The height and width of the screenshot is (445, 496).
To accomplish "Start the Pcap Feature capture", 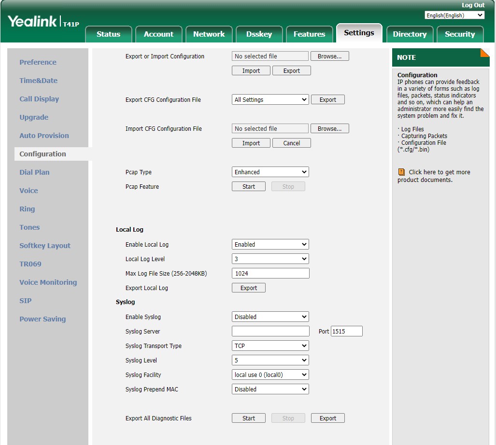I will (x=248, y=187).
